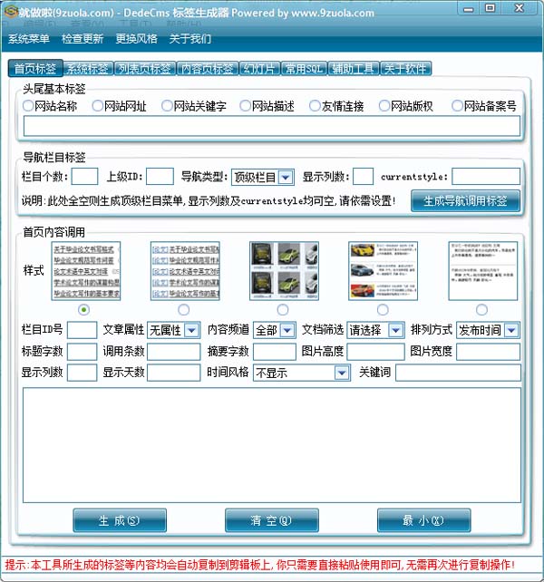
Task: Click the 摘要字数 input field
Action: (x=275, y=352)
